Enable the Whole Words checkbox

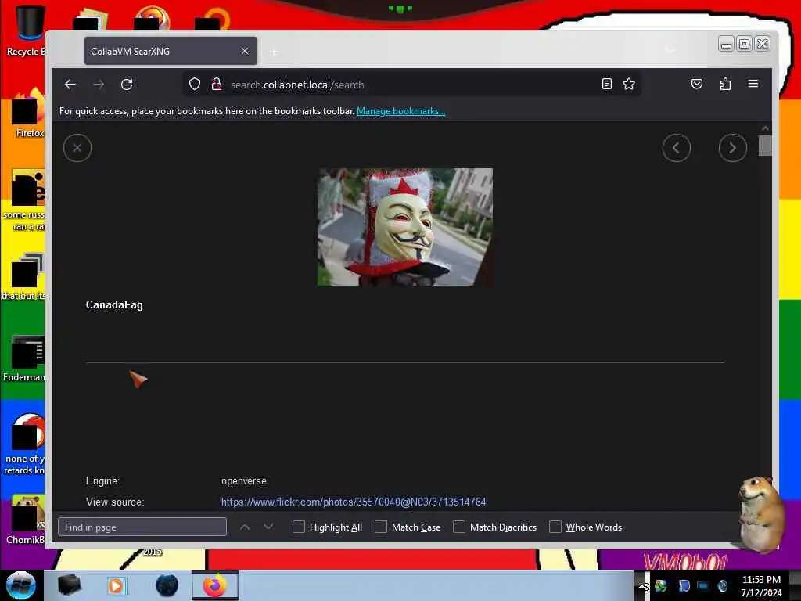coord(555,527)
